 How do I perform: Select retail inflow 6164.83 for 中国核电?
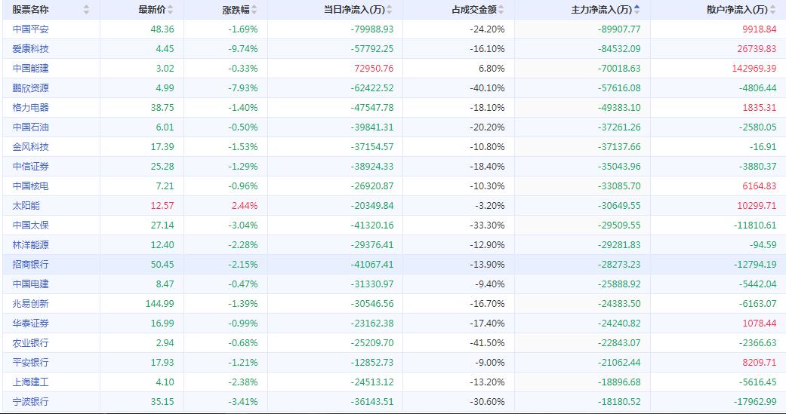(760, 186)
